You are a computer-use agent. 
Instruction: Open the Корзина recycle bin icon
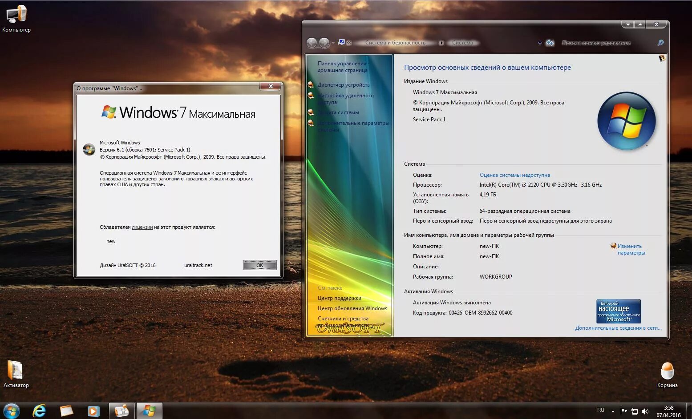667,375
